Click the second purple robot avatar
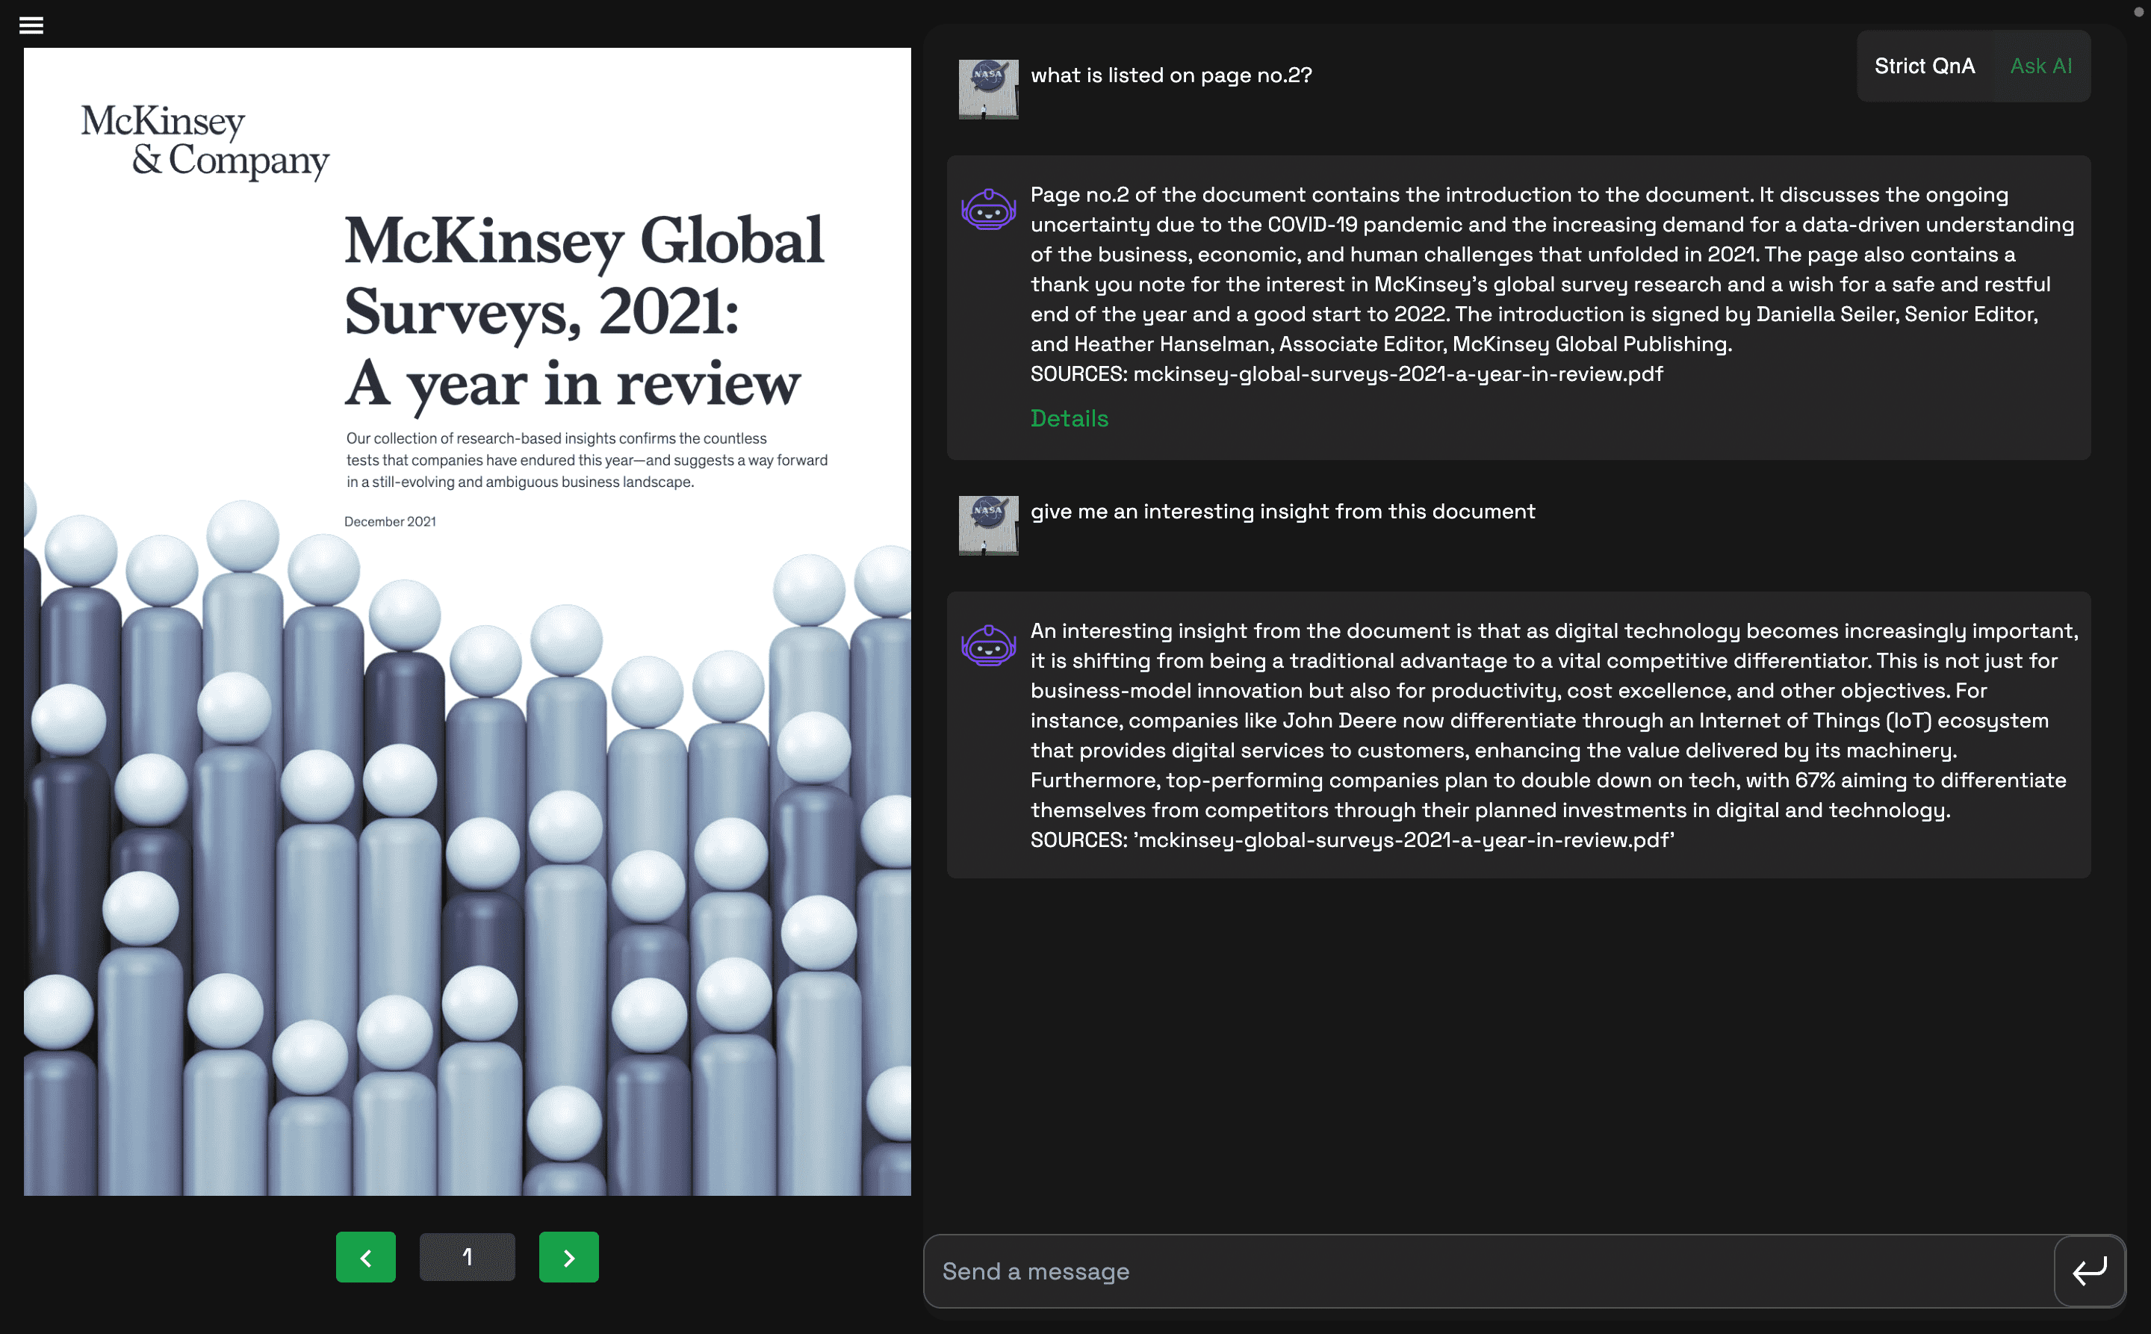2151x1334 pixels. pos(988,646)
